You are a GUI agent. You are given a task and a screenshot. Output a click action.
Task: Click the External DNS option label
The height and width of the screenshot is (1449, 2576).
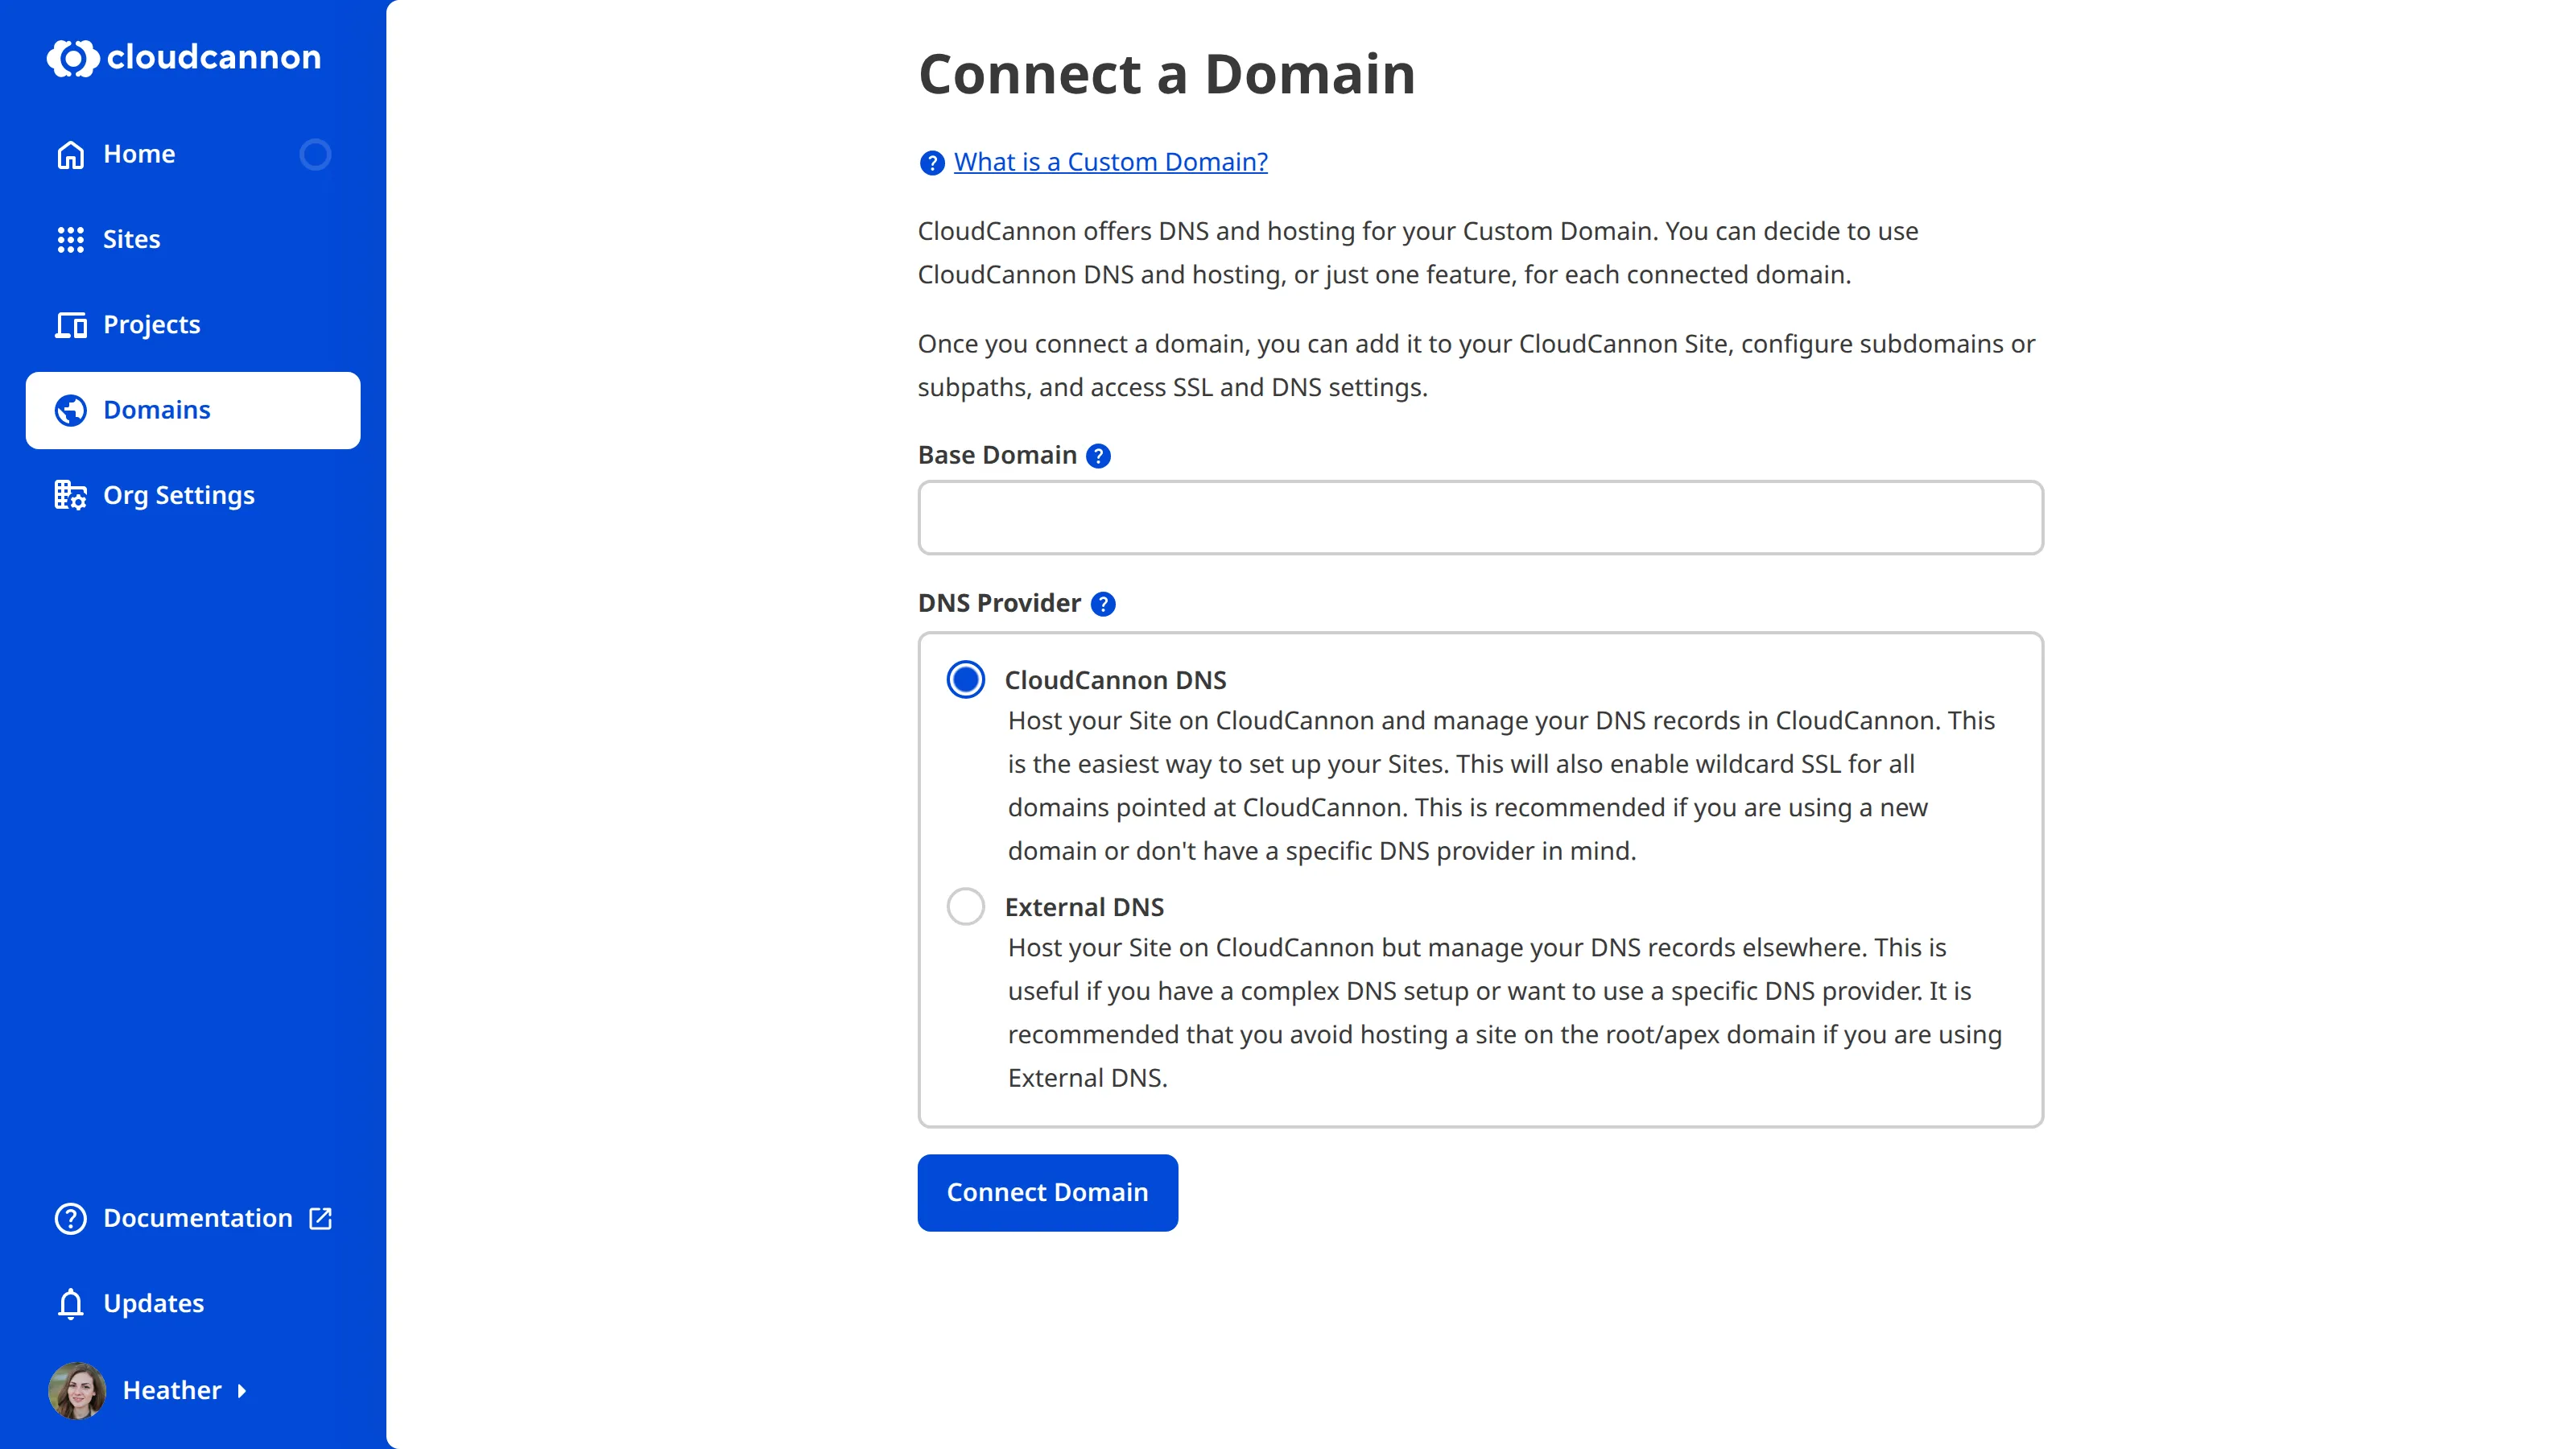tap(1084, 907)
